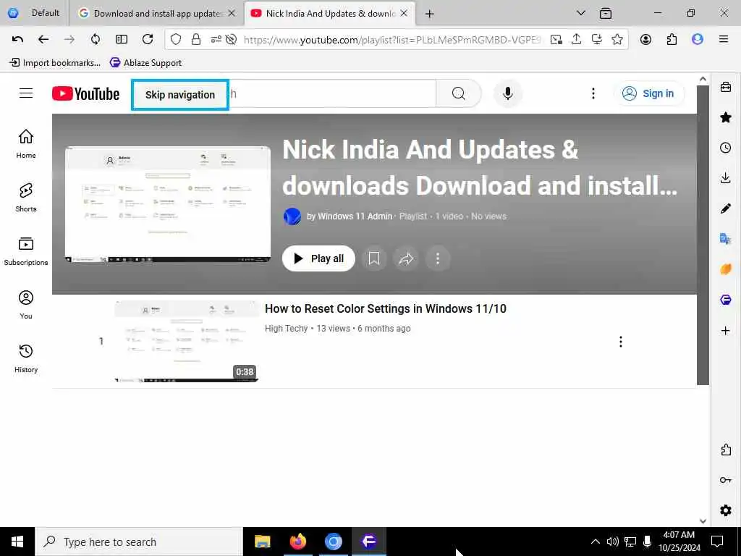741x556 pixels.
Task: Click the YouTube logo
Action: 85,93
